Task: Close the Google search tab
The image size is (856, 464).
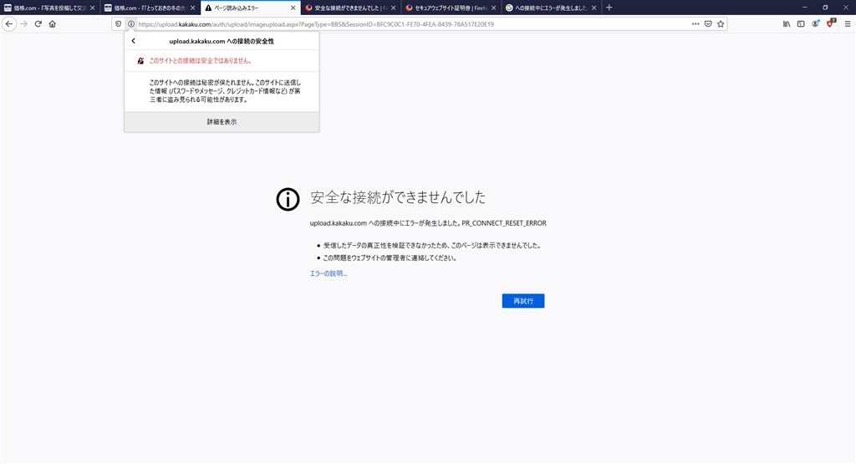Action: pyautogui.click(x=594, y=8)
